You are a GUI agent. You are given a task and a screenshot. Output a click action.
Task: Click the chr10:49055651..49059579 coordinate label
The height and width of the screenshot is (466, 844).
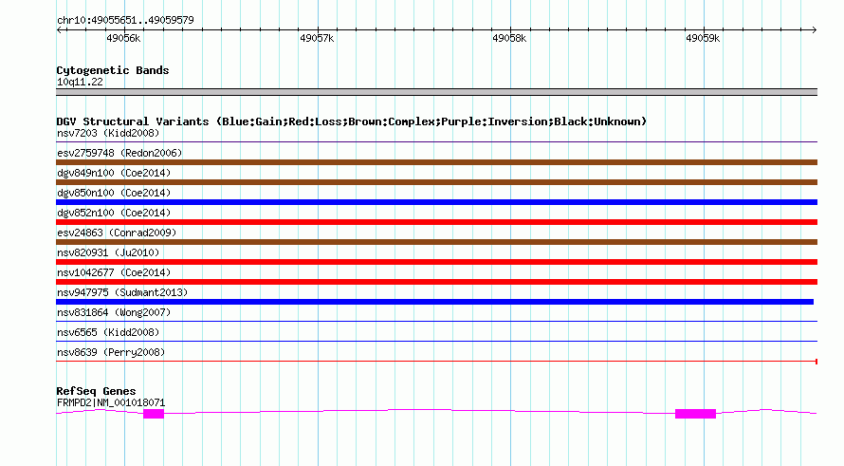[x=125, y=20]
